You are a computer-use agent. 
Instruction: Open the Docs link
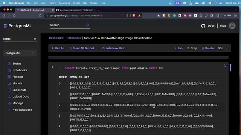(x=211, y=26)
